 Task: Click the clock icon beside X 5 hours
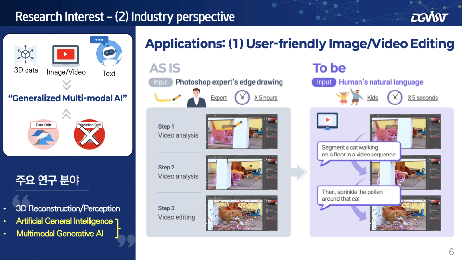(242, 97)
